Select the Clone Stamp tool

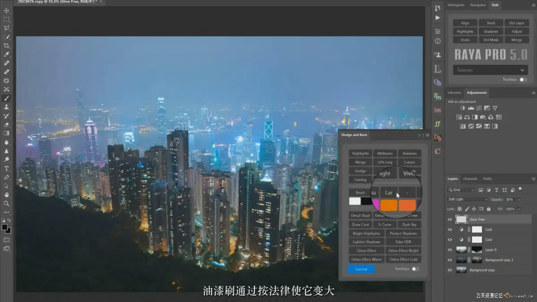[6, 107]
